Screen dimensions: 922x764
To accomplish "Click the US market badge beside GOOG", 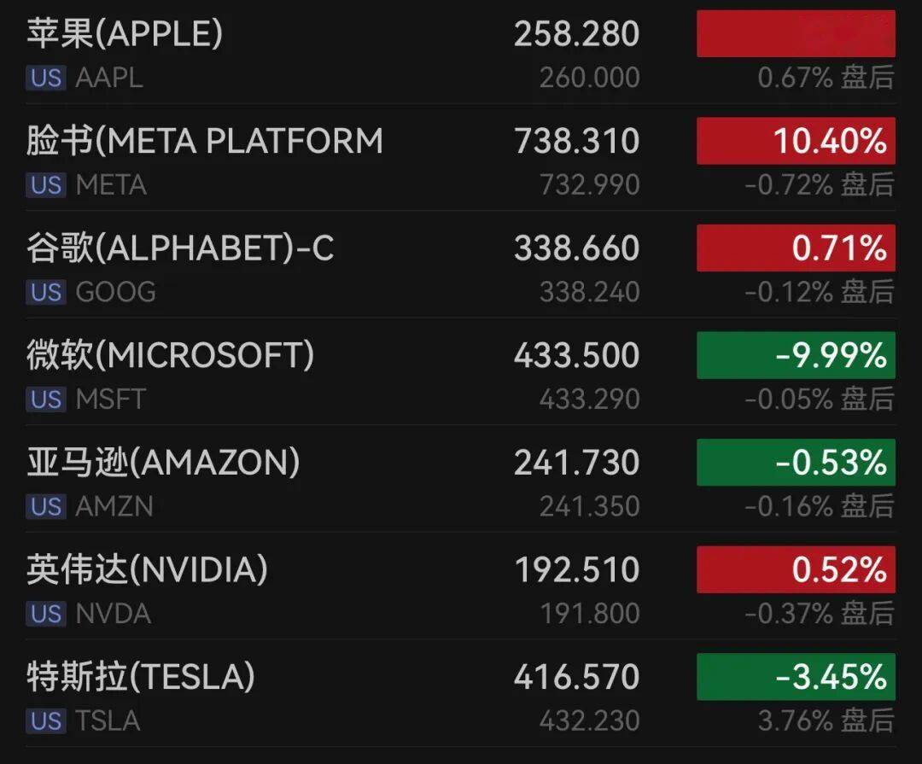I will (x=46, y=293).
